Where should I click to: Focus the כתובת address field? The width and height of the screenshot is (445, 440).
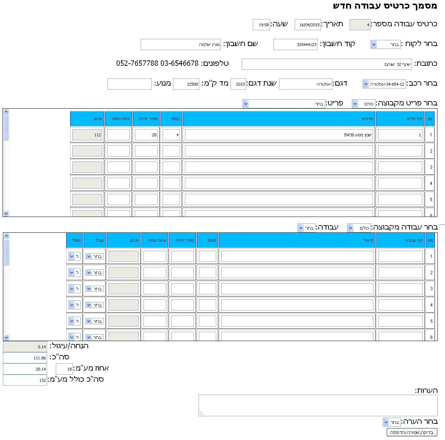[x=326, y=64]
